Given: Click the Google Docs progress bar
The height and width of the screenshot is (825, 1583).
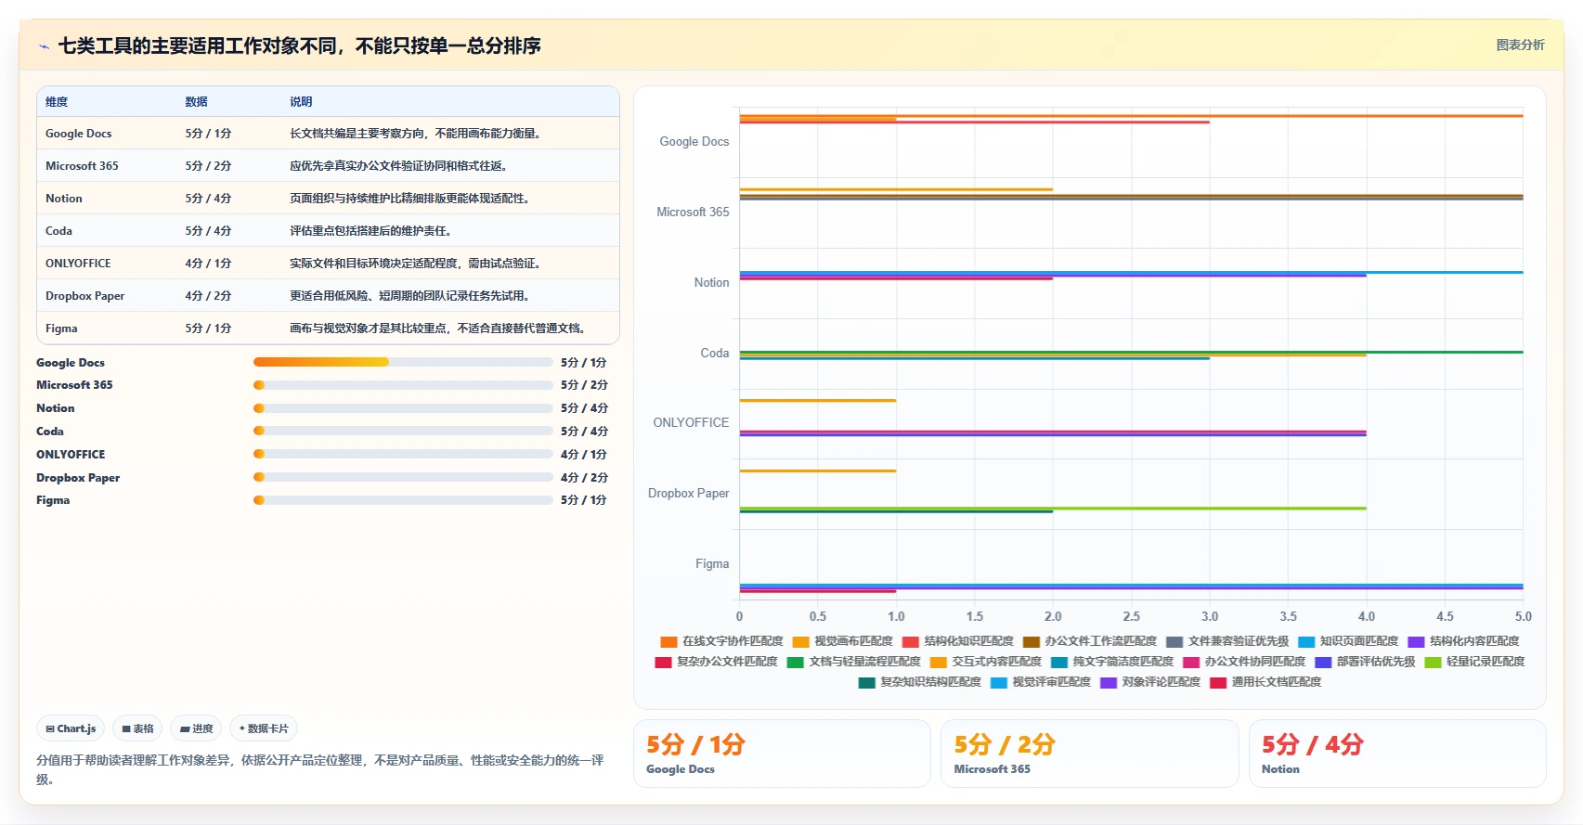Looking at the screenshot, I should pos(403,362).
